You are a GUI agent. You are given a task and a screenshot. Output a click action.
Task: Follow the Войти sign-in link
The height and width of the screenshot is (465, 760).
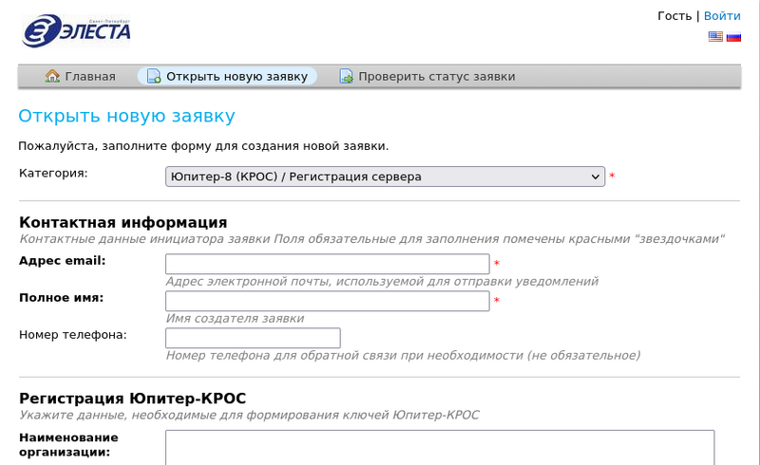pyautogui.click(x=722, y=16)
